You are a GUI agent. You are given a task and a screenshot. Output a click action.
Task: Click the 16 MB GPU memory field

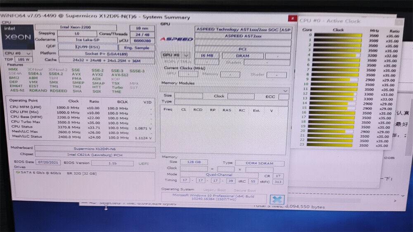(x=207, y=56)
